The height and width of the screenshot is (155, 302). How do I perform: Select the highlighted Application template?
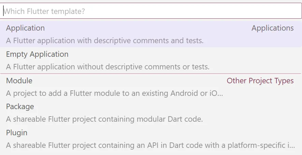pyautogui.click(x=25, y=28)
